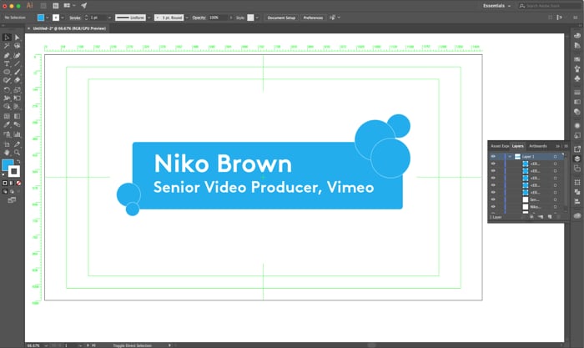Select the Pen tool
The image size is (584, 348).
coord(7,55)
